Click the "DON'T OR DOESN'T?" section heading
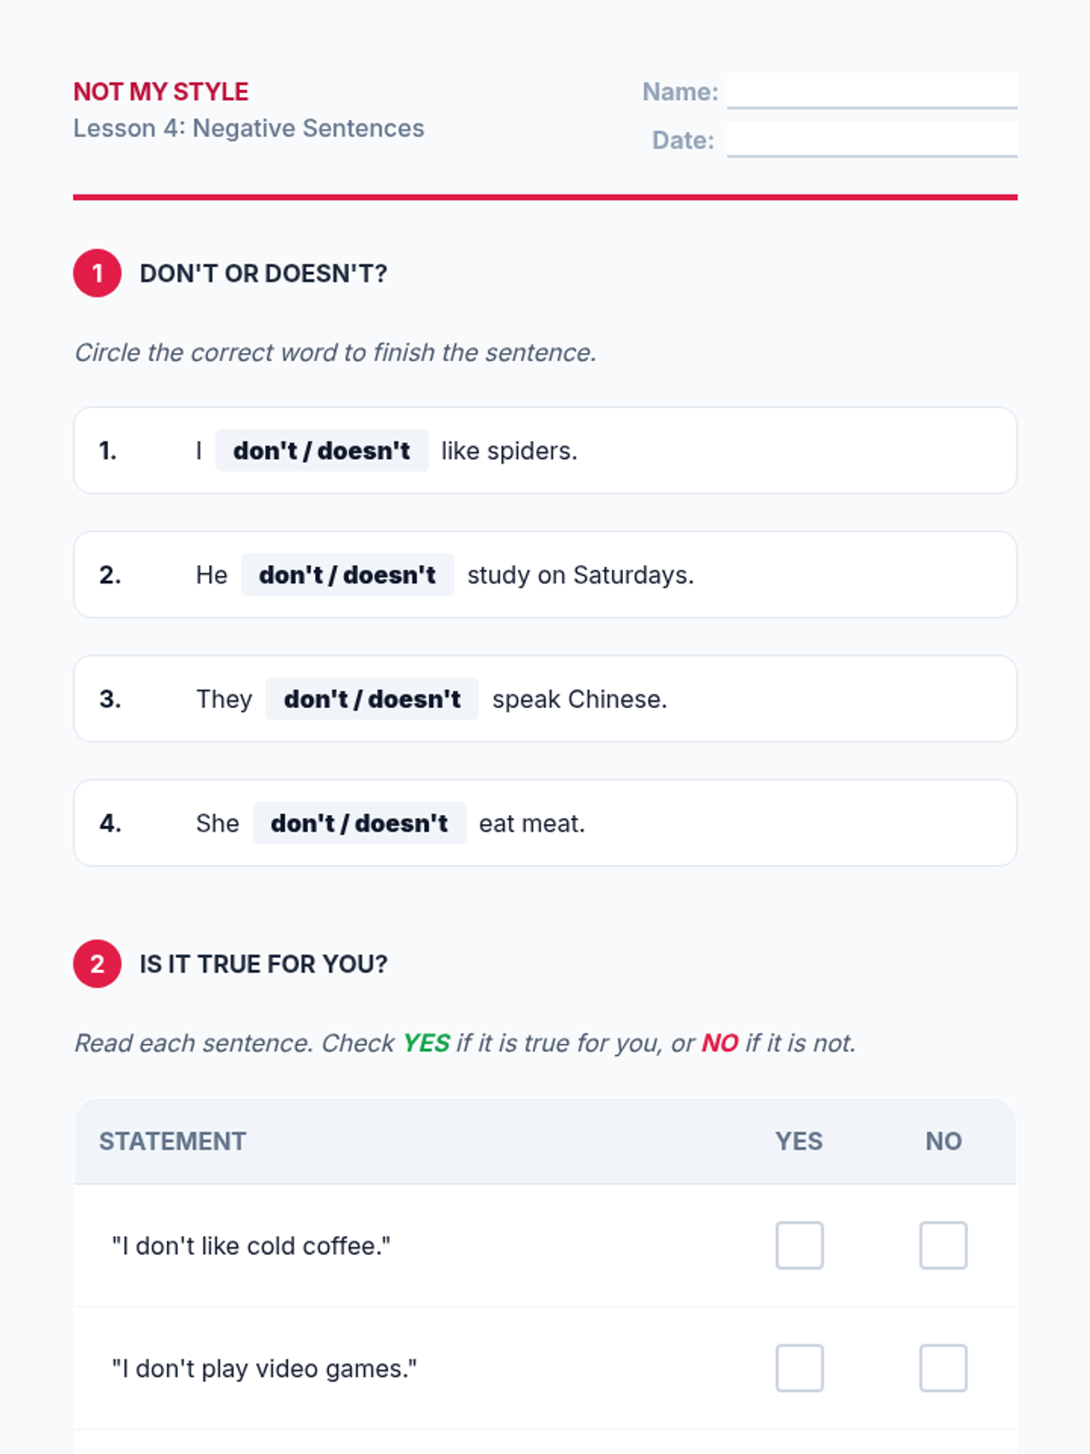Viewport: 1090px width, 1454px height. coord(263,274)
